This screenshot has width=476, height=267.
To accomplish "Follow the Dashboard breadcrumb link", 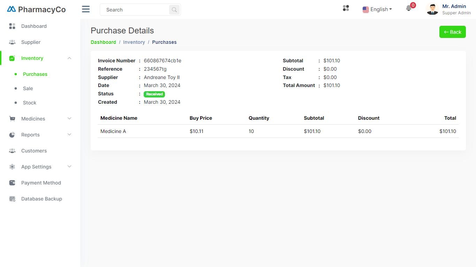I will tap(103, 42).
